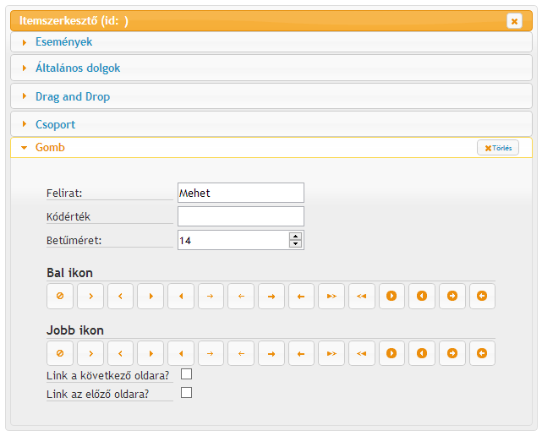Tick the 'Link az előző oldara?' checkbox
This screenshot has height=436, width=542.
click(x=186, y=393)
